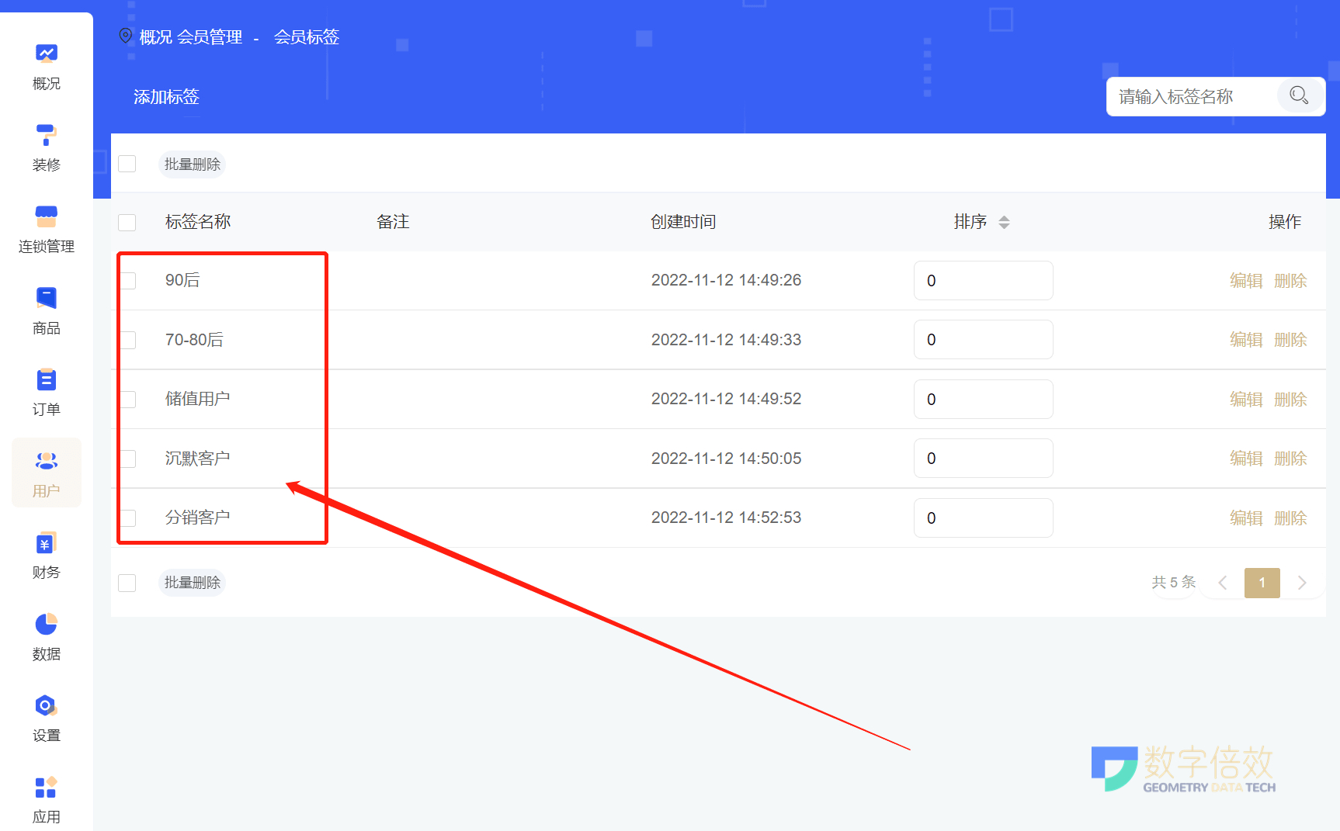Open the 订单 orders section
This screenshot has width=1340, height=831.
[46, 392]
